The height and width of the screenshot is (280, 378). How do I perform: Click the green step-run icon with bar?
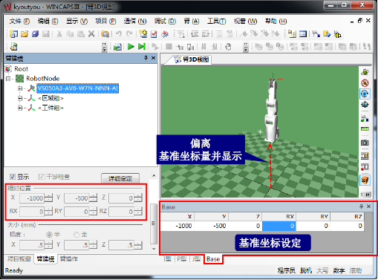(142, 47)
